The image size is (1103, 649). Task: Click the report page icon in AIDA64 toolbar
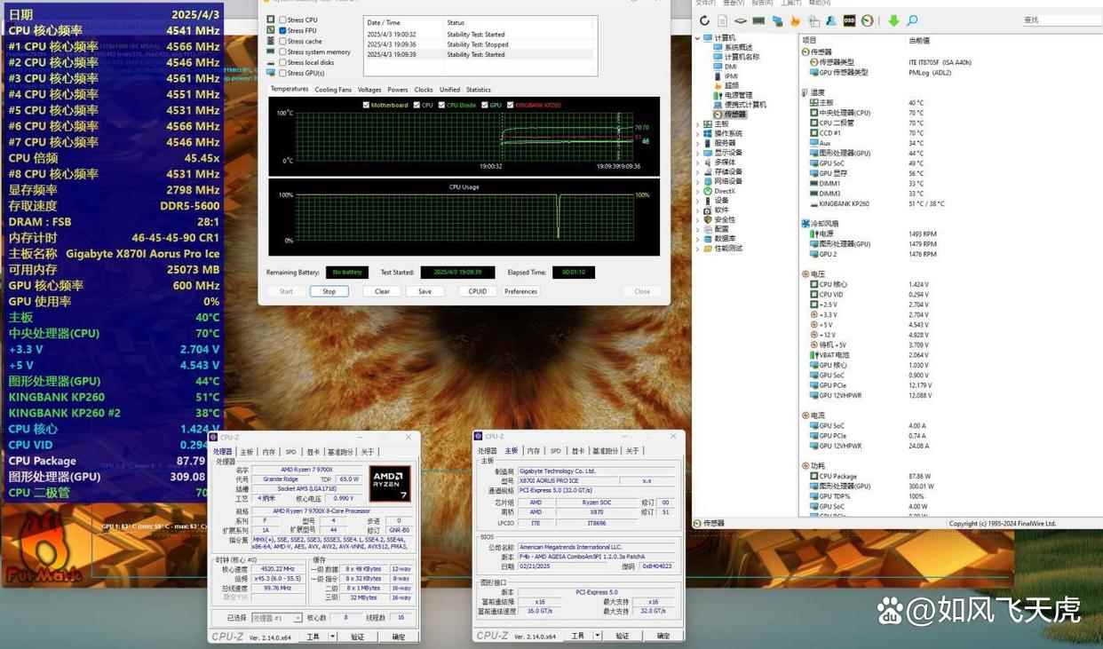pos(723,20)
